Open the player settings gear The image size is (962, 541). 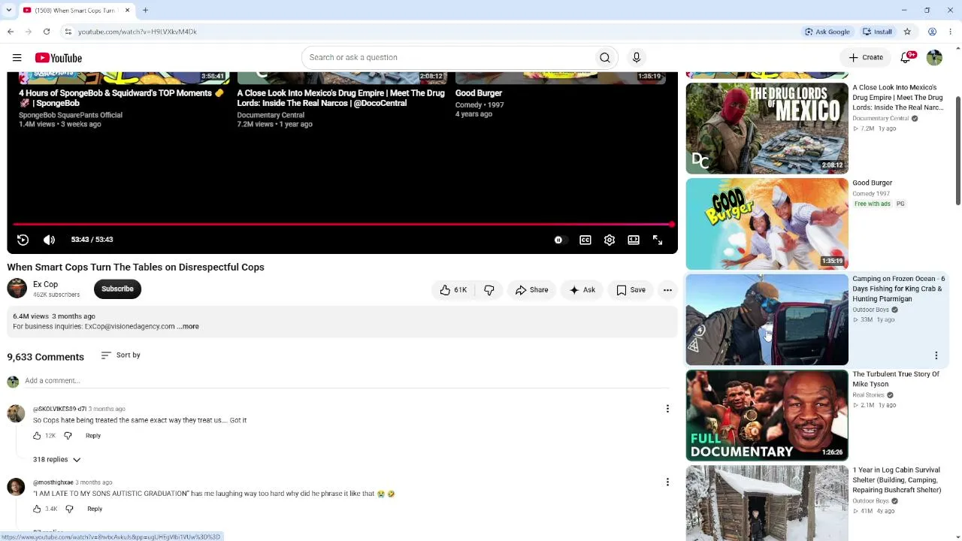[610, 240]
